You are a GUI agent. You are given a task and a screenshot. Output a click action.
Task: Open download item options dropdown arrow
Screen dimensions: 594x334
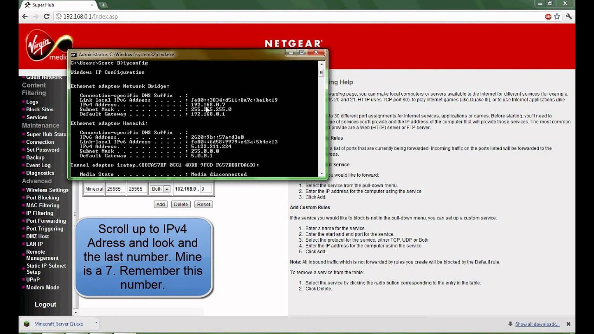pyautogui.click(x=97, y=323)
